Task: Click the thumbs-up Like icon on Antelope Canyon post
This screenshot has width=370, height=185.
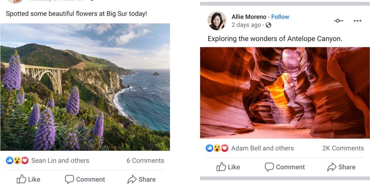Action: coord(221,167)
